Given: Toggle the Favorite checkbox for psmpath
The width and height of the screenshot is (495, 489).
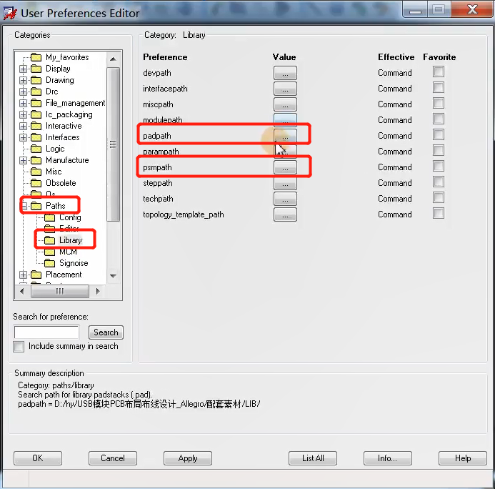Looking at the screenshot, I should (x=439, y=167).
